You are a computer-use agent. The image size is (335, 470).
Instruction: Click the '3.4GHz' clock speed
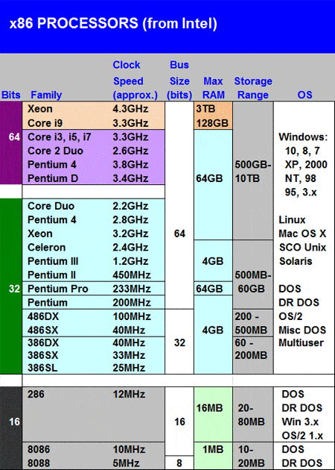point(130,178)
